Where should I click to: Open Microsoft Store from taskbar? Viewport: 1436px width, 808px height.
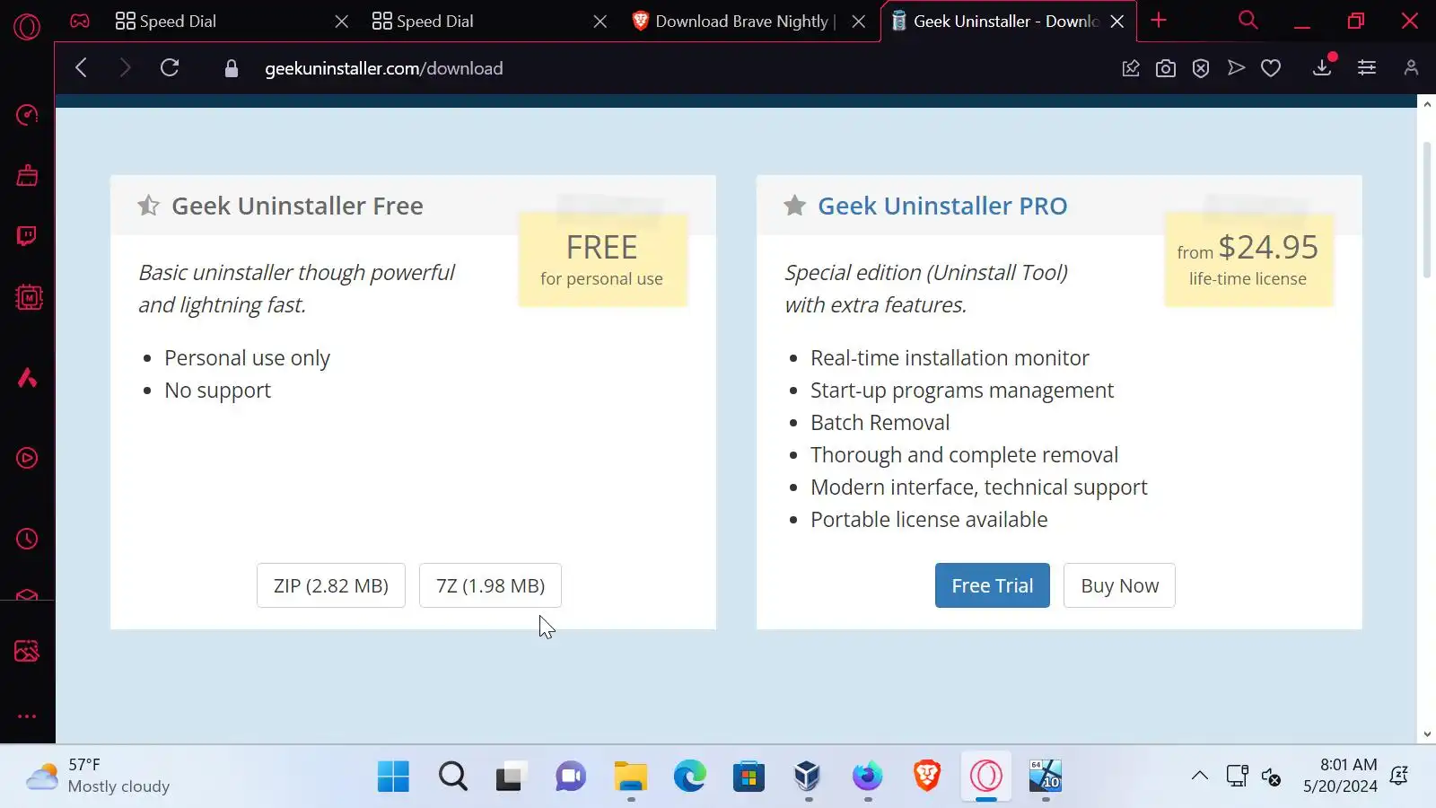click(749, 776)
